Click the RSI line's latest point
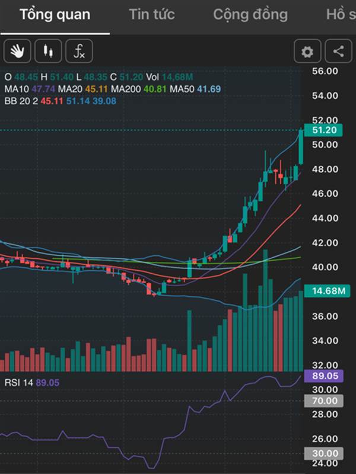The height and width of the screenshot is (474, 356). coord(301,376)
